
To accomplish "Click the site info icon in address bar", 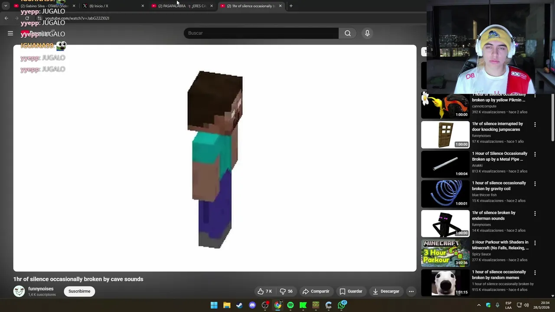I will tap(39, 18).
